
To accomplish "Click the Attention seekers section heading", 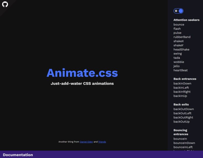I will (186, 20).
